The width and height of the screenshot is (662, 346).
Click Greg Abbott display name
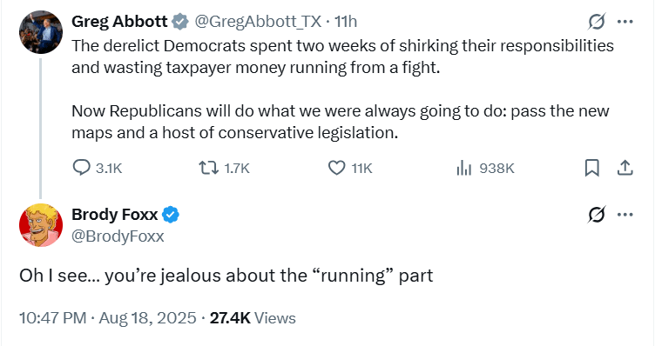tap(119, 21)
